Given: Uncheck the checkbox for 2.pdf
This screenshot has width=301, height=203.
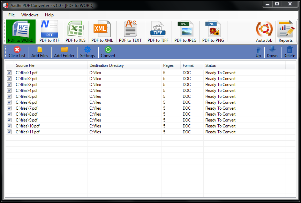Looking at the screenshot, I should (9, 79).
